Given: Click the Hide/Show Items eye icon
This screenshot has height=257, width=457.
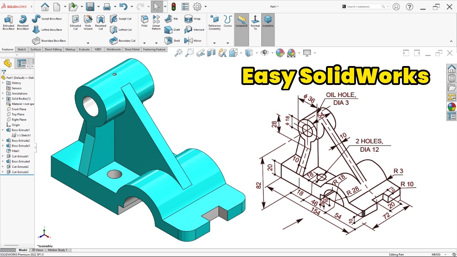Looking at the screenshot, I should (265, 53).
